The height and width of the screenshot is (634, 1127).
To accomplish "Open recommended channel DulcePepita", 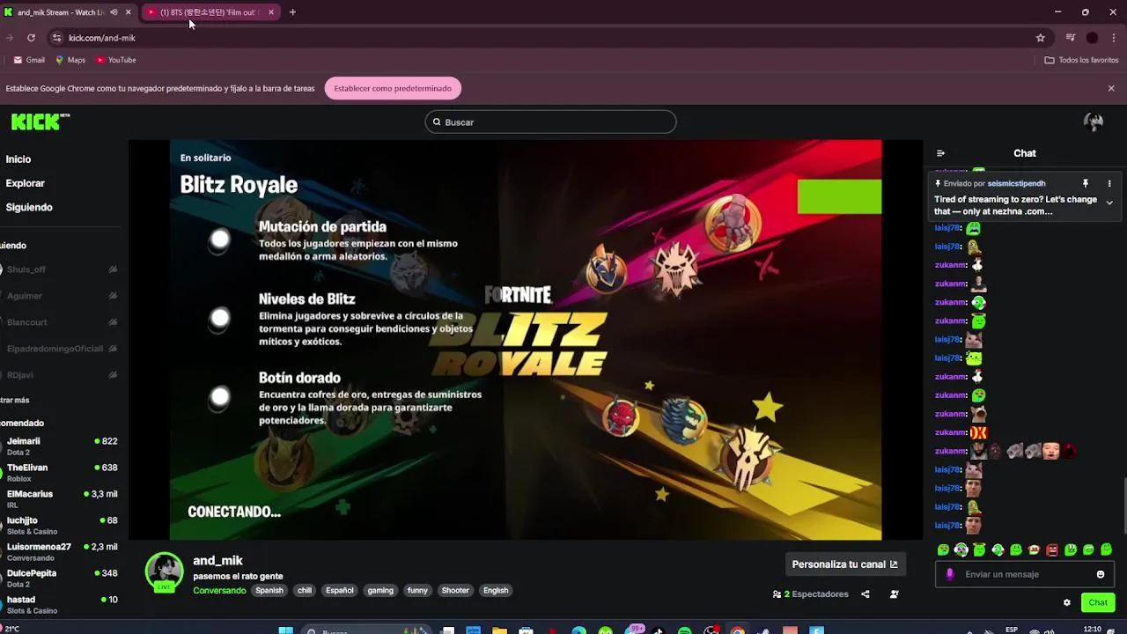I will coord(60,578).
